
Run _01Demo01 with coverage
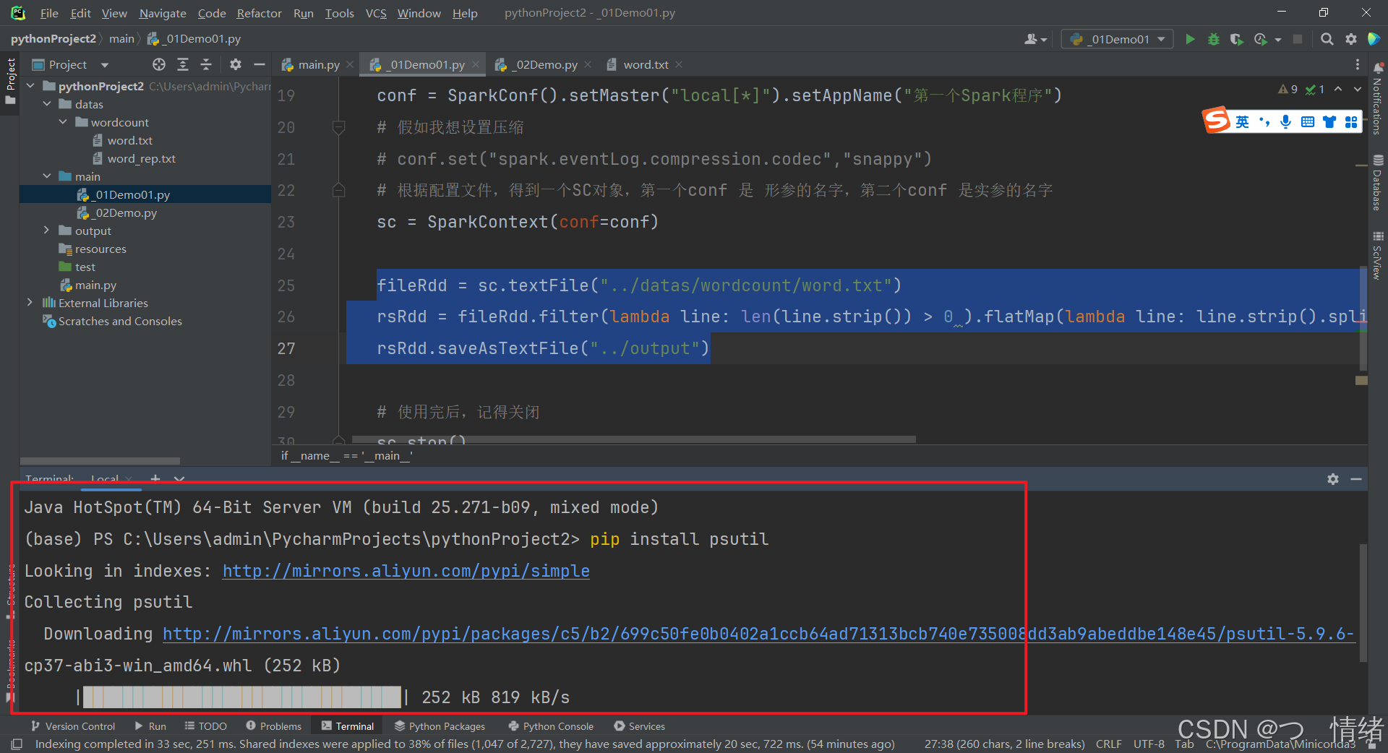1236,40
